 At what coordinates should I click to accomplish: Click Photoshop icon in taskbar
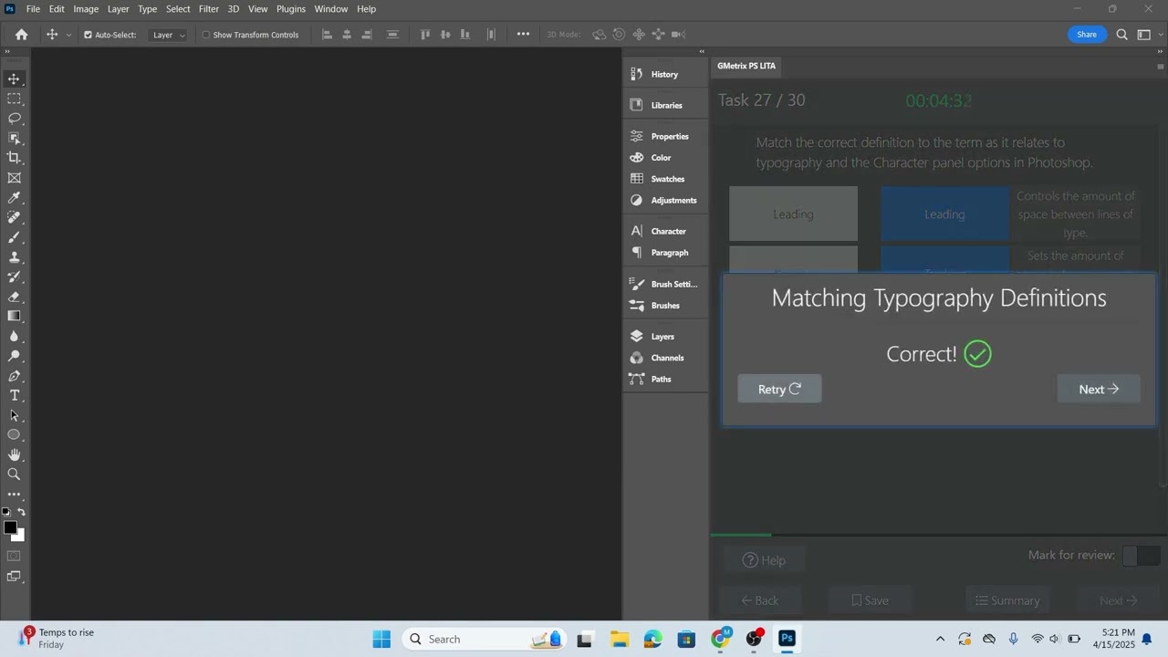[787, 639]
